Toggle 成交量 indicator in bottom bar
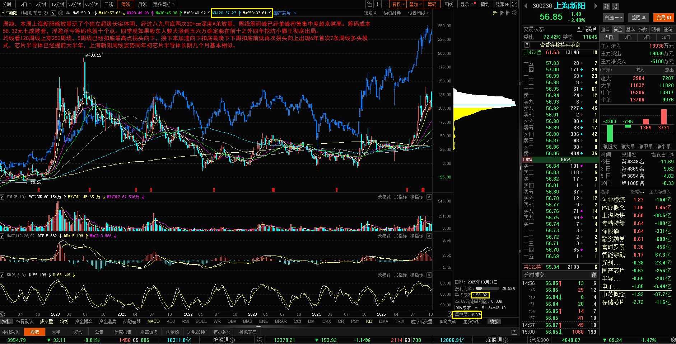This screenshot has height=344, width=676. pyautogui.click(x=46, y=321)
